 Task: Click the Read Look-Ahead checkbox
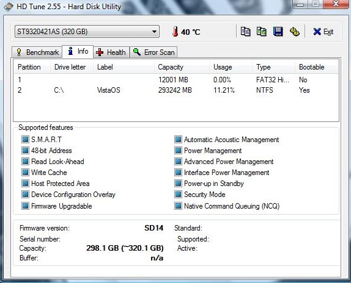25,162
